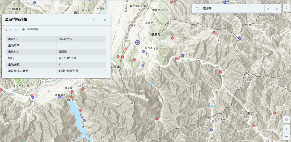Click the magnifier icon in the search box
The height and width of the screenshot is (142, 291).
click(x=197, y=9)
